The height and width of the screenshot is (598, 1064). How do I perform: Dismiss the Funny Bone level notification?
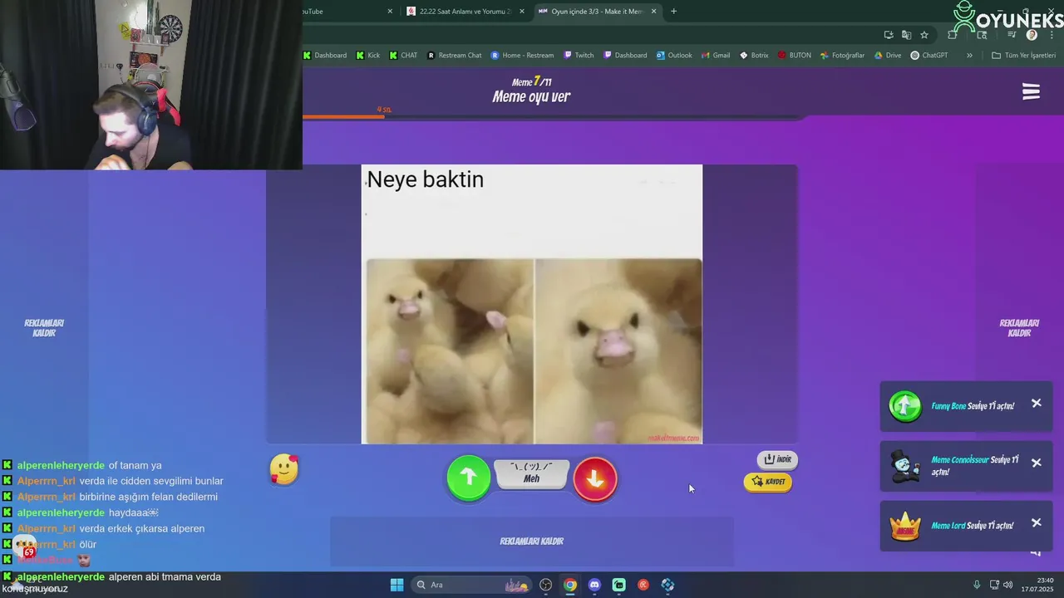point(1037,403)
